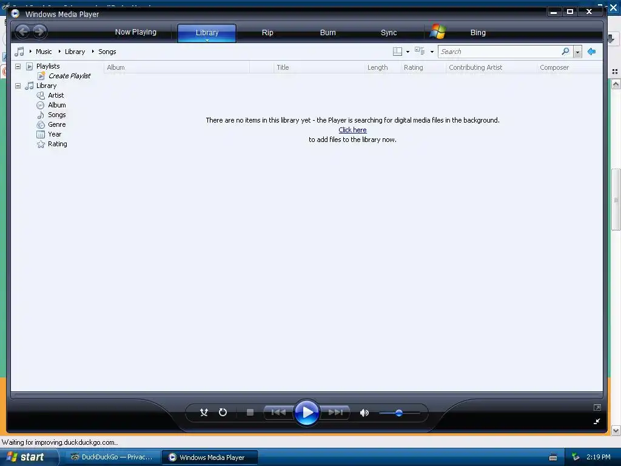Sort by the Length column header
Image resolution: width=621 pixels, height=466 pixels.
[383, 67]
